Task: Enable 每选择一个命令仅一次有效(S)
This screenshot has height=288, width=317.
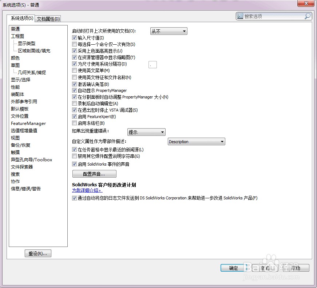Action: click(74, 44)
